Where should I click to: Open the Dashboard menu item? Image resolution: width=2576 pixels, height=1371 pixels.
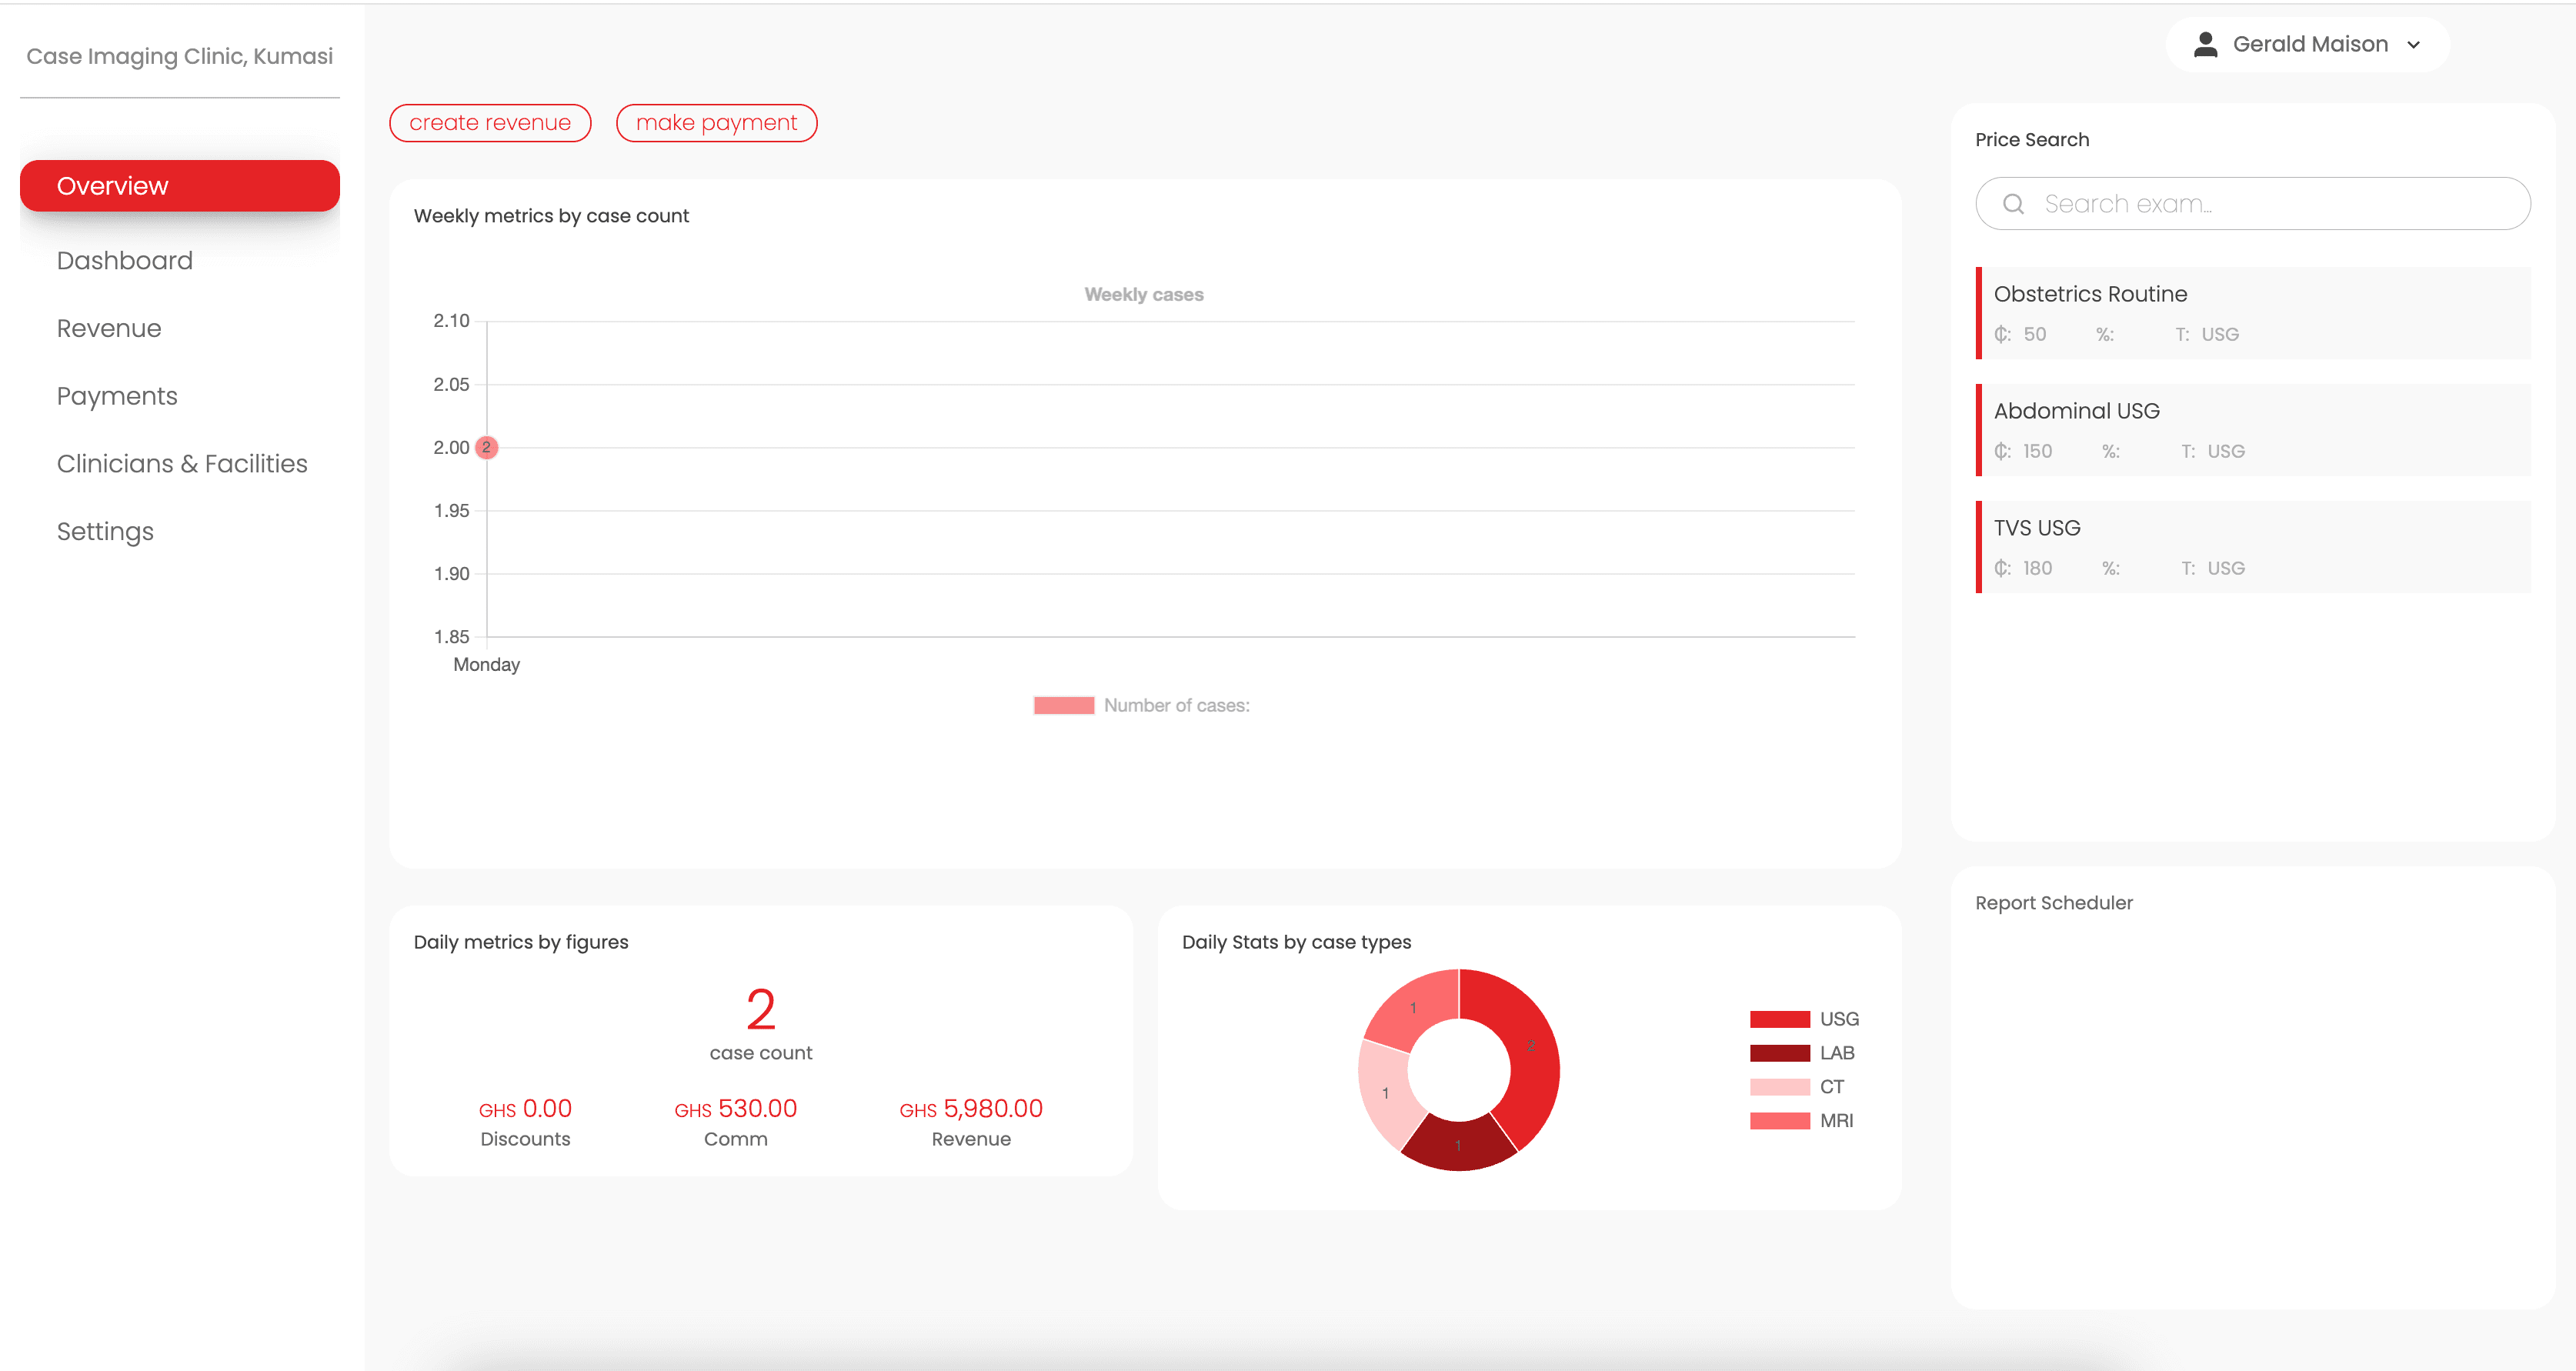click(x=125, y=261)
